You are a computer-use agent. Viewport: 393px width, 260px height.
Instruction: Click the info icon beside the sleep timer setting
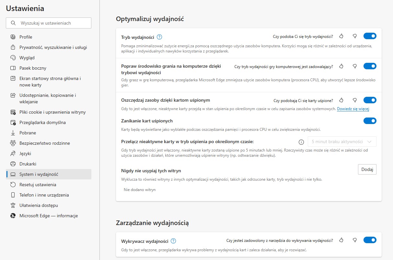click(x=301, y=142)
